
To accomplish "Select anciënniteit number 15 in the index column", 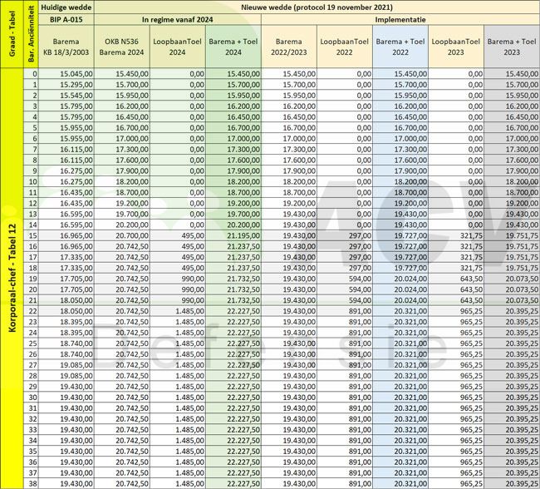I will [31, 235].
